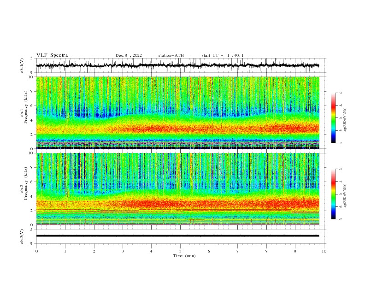
Task: Click the "Time (min)" axis title
Action: (x=184, y=256)
